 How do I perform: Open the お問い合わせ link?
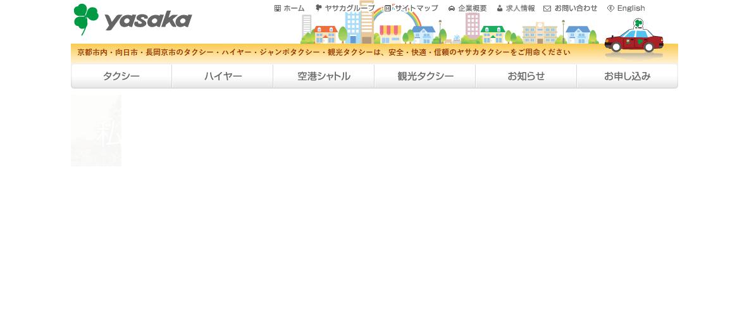tap(576, 8)
